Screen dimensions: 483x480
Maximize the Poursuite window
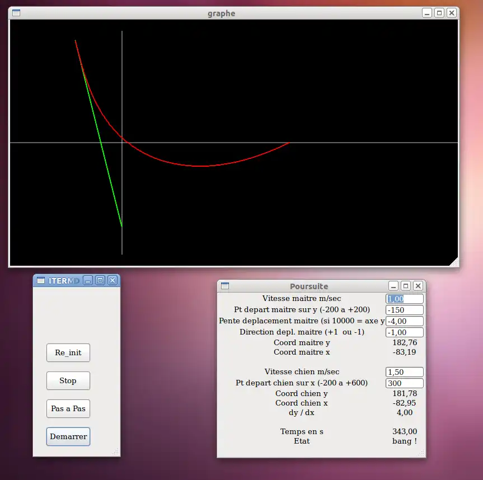point(406,286)
